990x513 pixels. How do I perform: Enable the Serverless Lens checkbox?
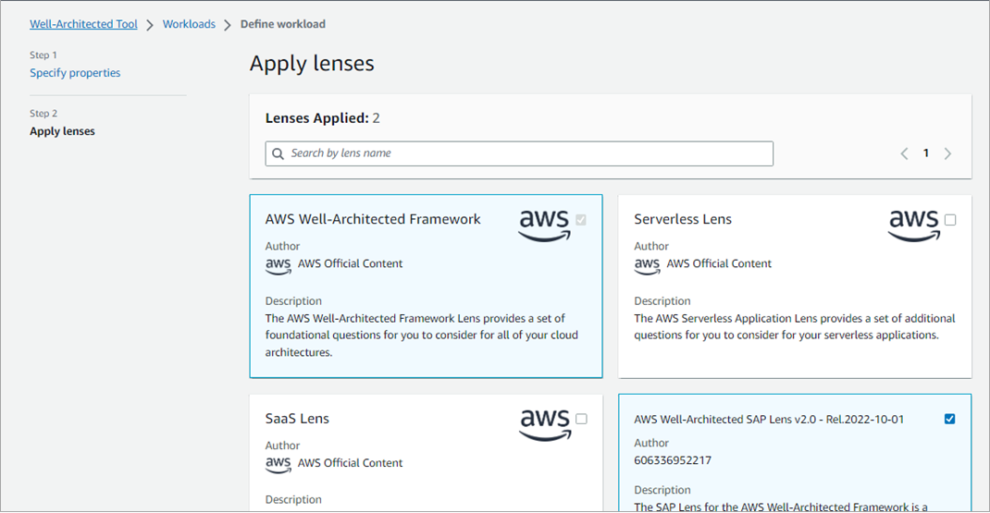[950, 220]
